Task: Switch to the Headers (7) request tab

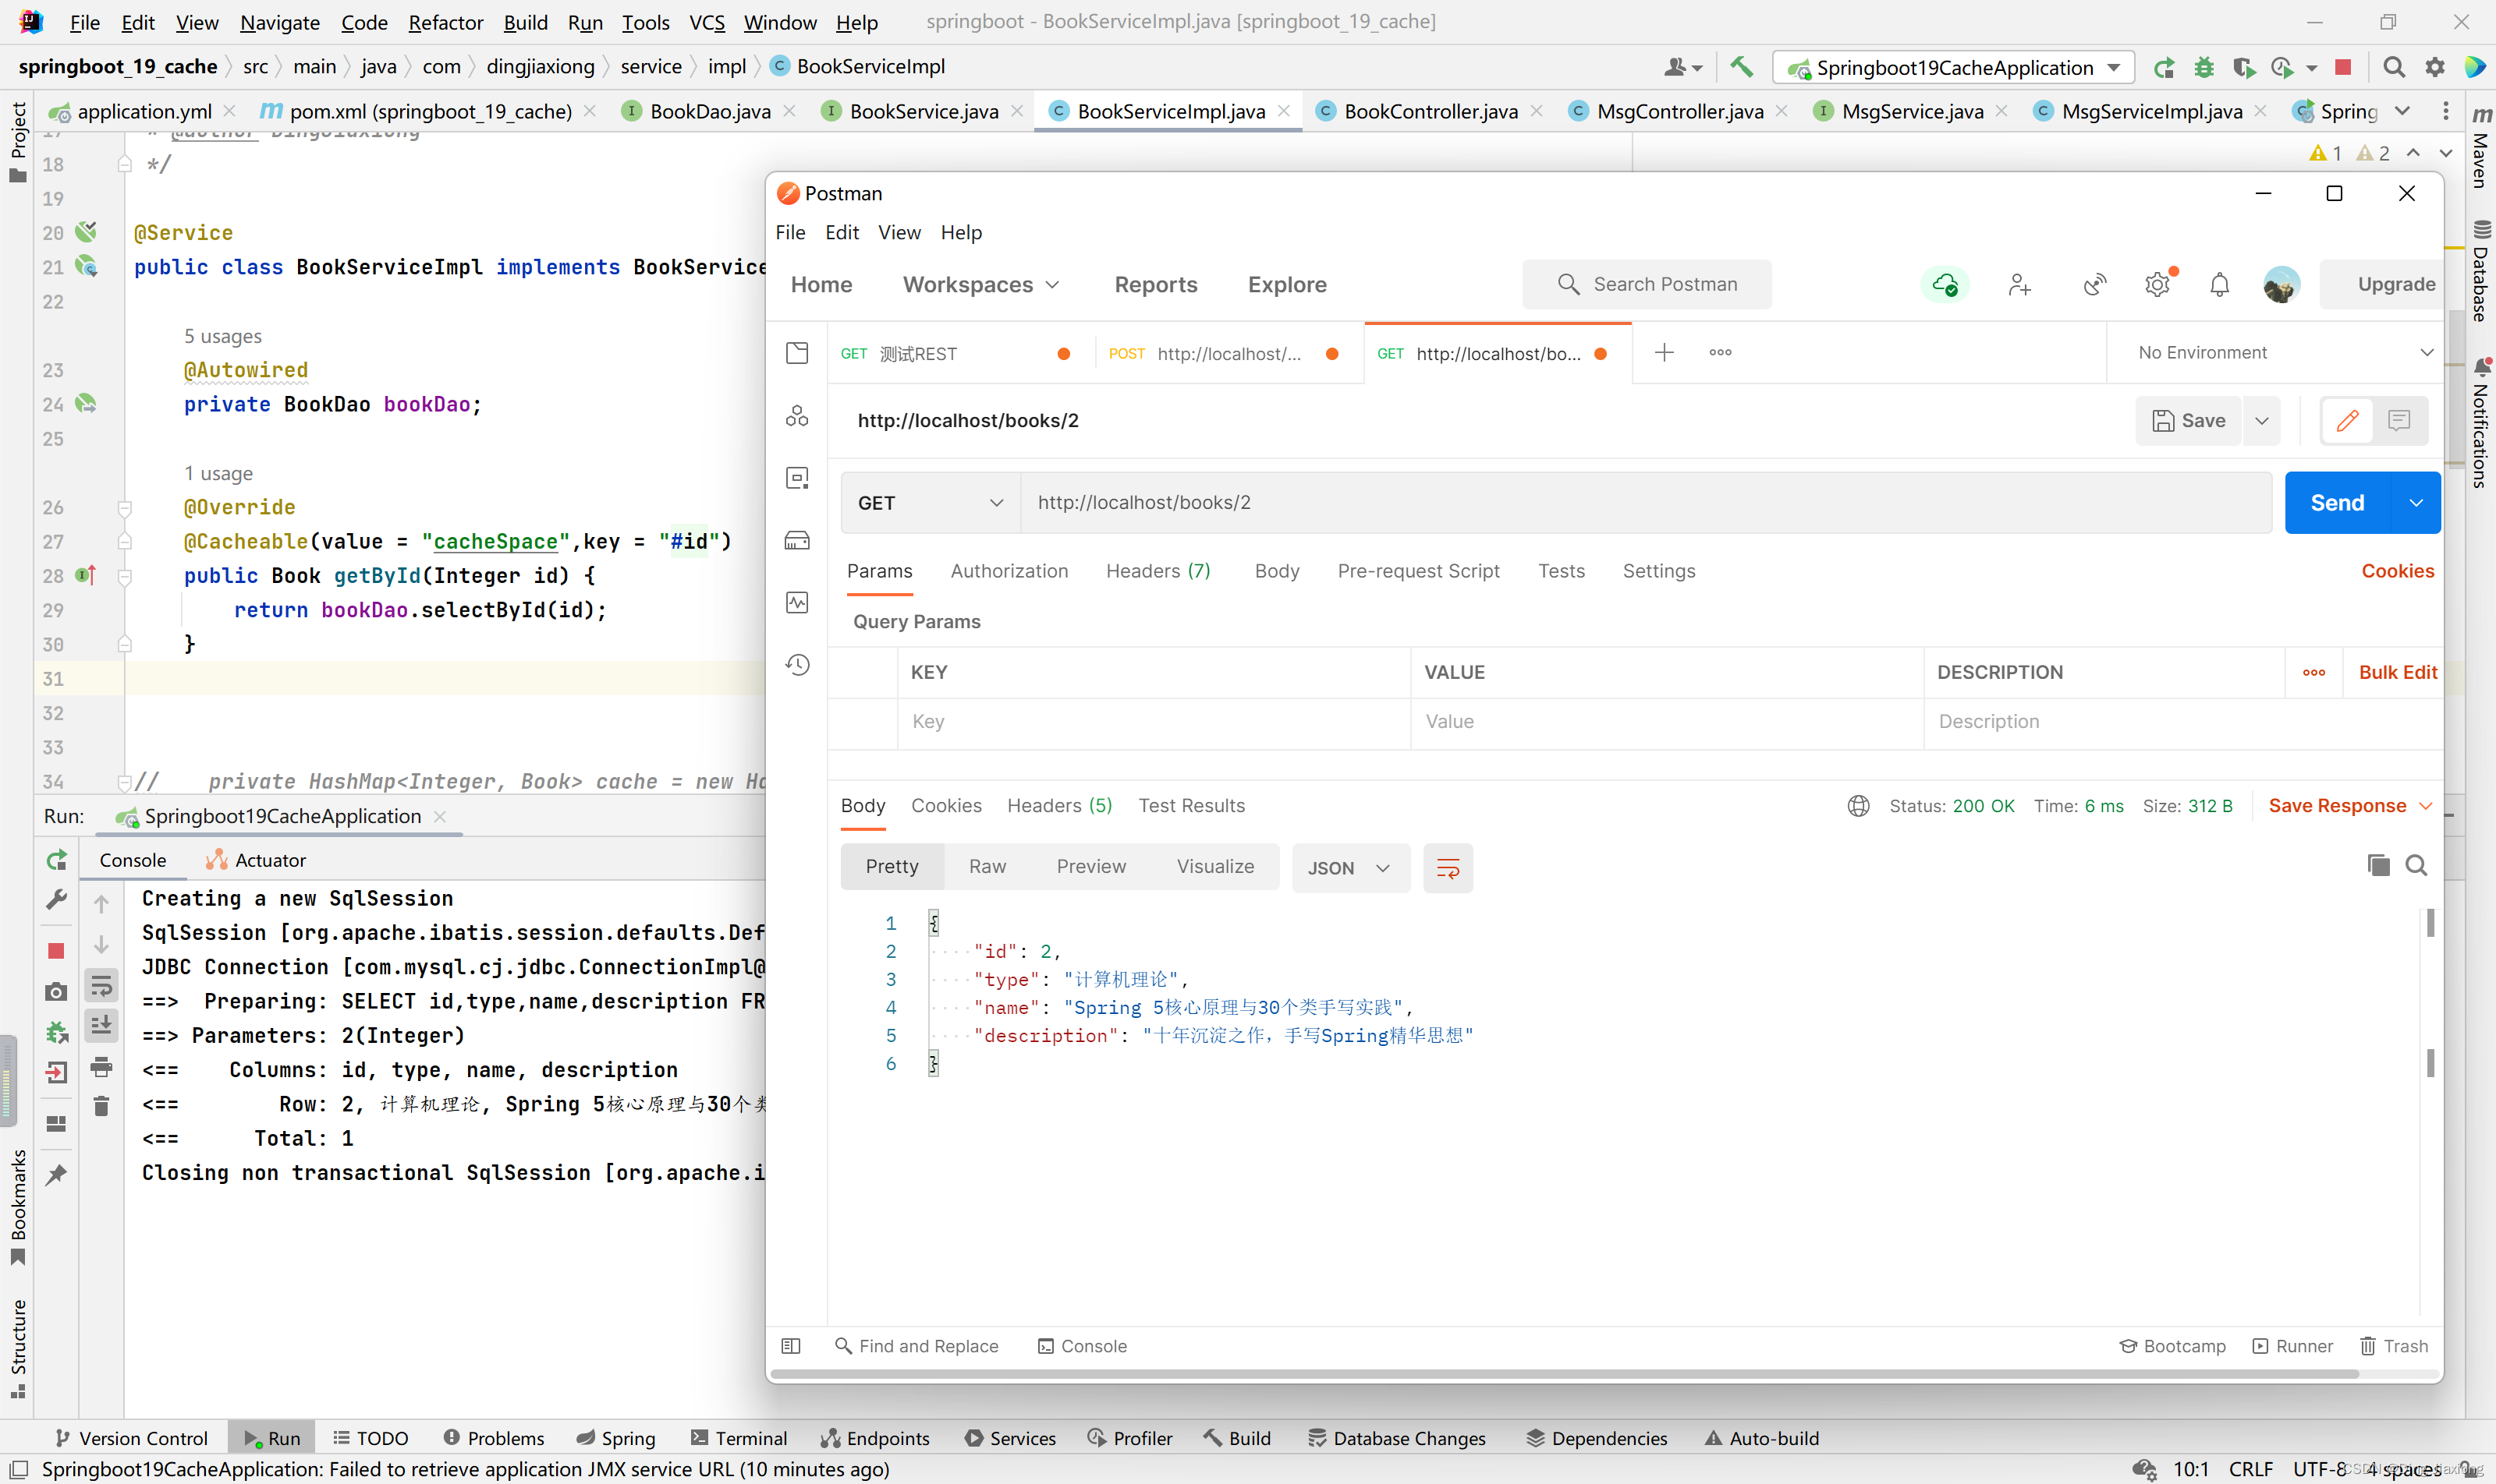Action: (1158, 571)
